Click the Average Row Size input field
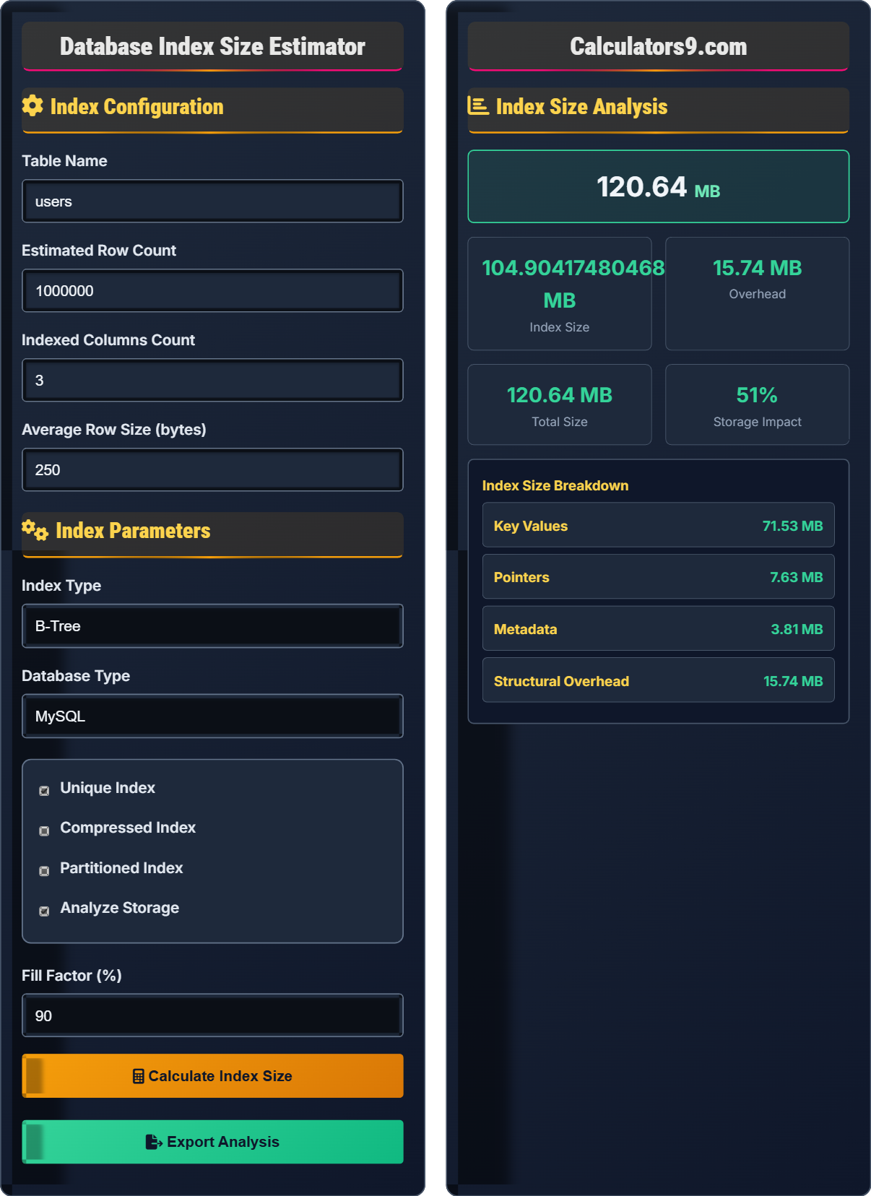871x1196 pixels. pyautogui.click(x=212, y=470)
